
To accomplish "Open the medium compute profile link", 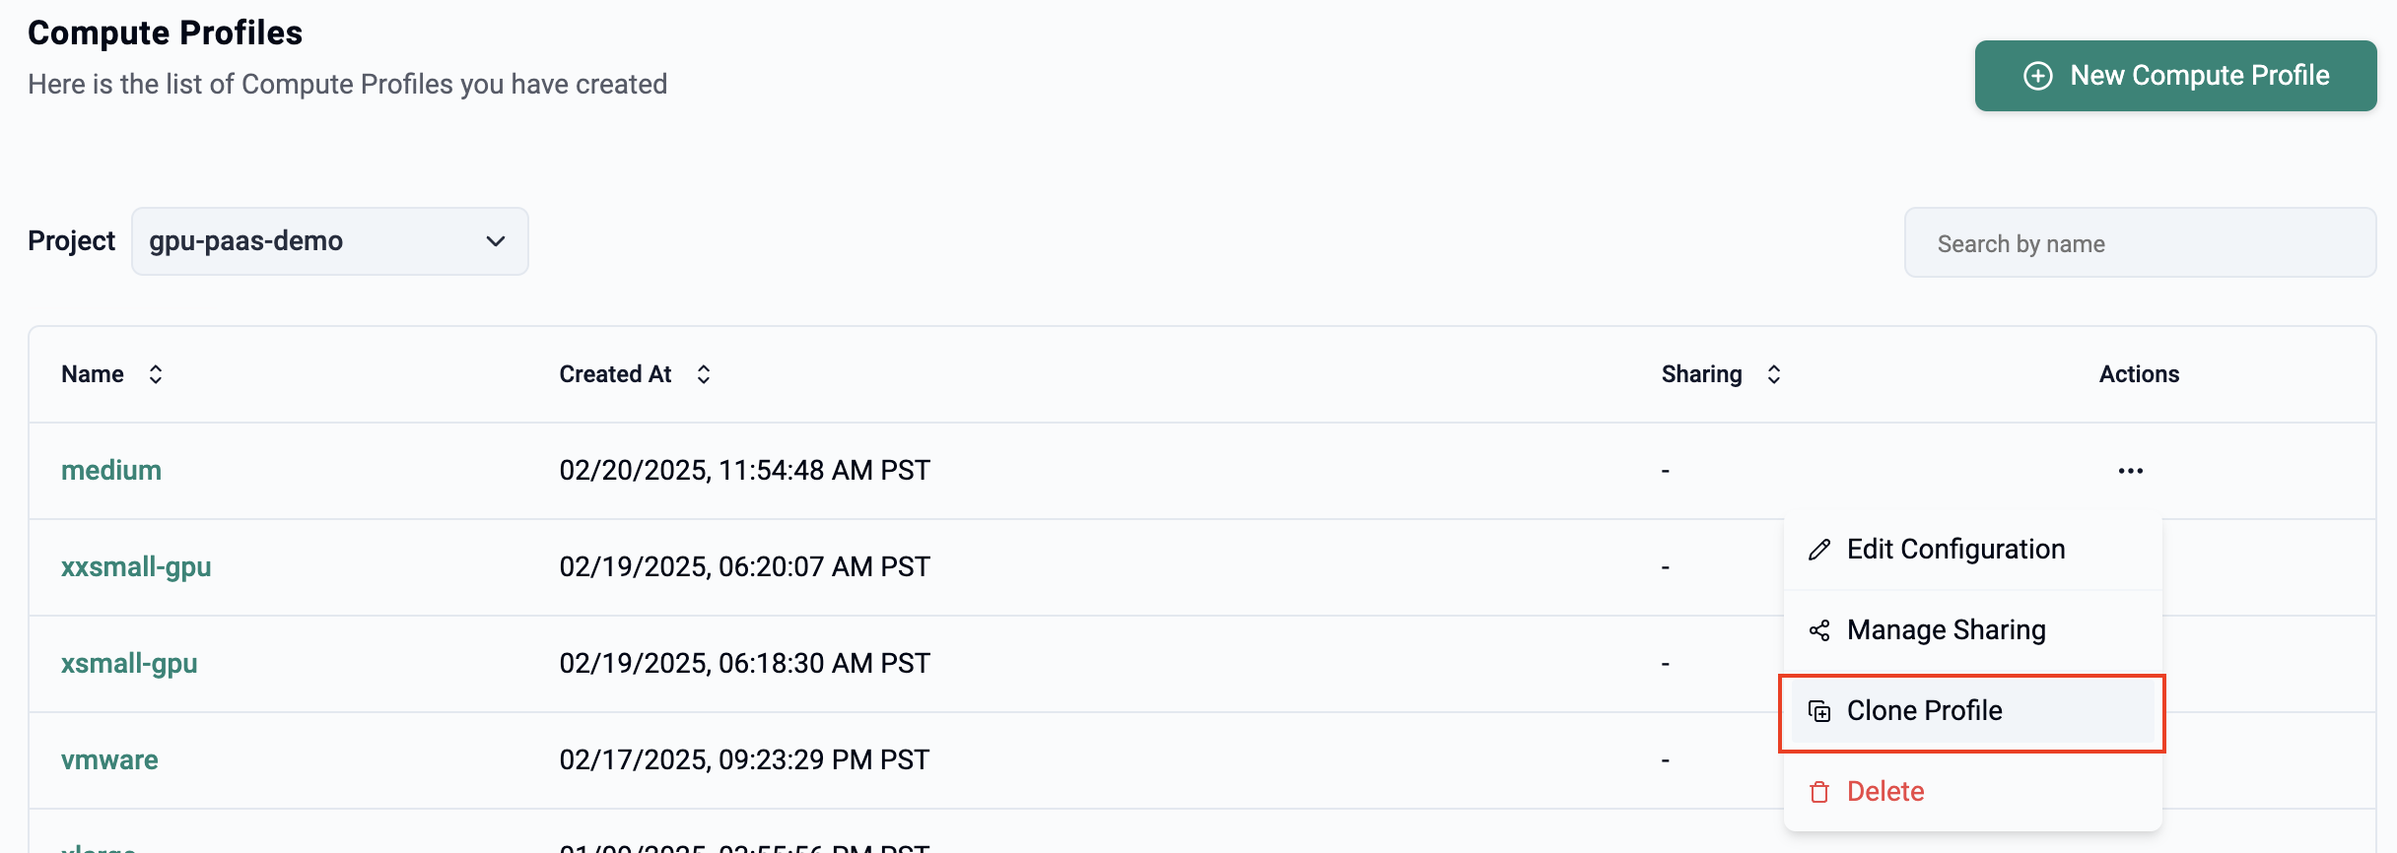I will 111,471.
